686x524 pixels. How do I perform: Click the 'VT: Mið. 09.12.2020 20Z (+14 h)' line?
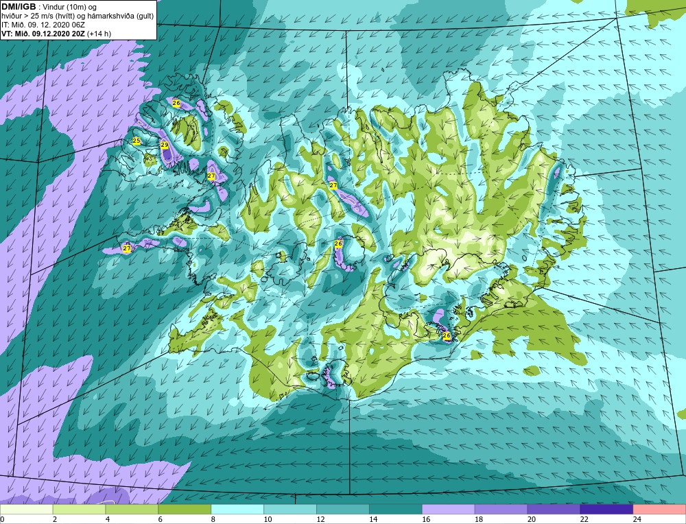point(56,33)
